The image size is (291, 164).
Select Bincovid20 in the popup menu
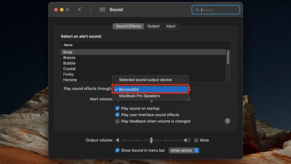(150, 89)
